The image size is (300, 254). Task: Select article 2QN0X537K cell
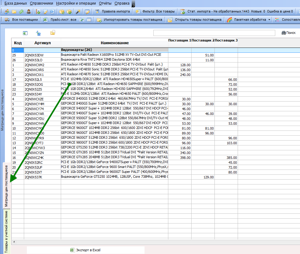(x=42, y=177)
